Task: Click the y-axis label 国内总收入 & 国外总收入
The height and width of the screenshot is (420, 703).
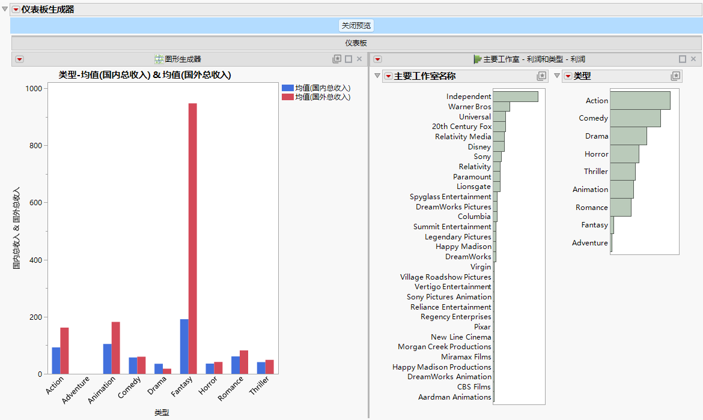Action: (x=17, y=229)
